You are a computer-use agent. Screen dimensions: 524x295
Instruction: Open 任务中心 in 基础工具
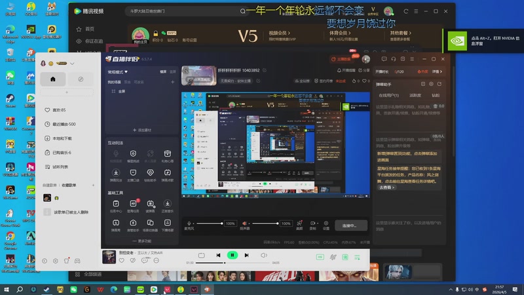click(x=116, y=205)
